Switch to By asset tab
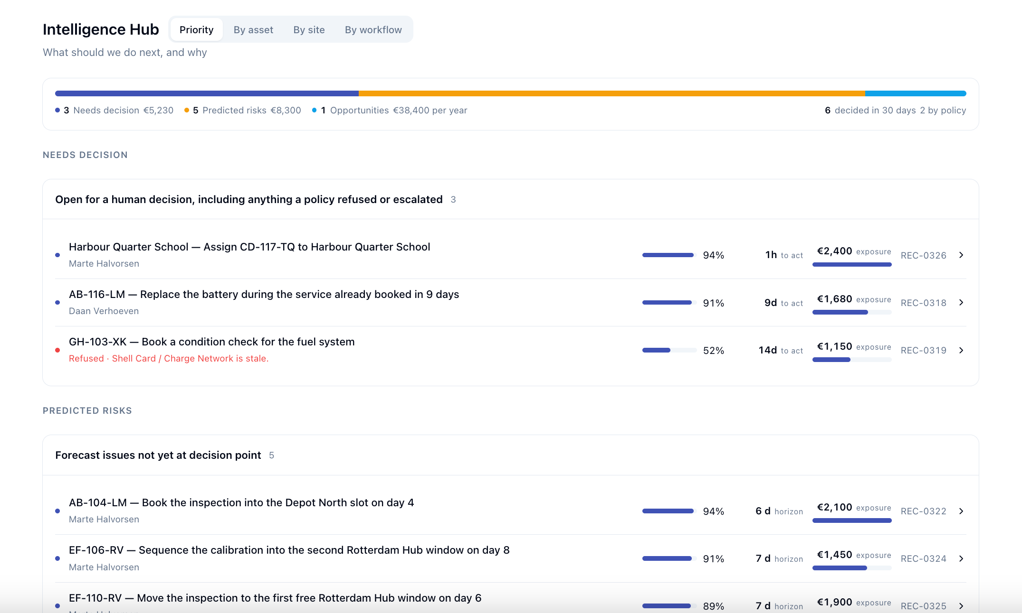Viewport: 1022px width, 613px height. [x=253, y=29]
